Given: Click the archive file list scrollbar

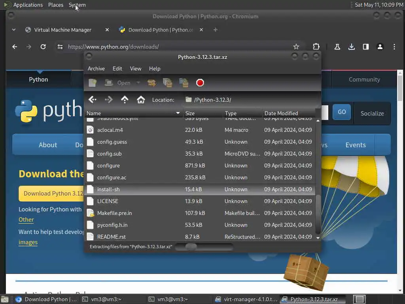Looking at the screenshot, I should [318, 214].
